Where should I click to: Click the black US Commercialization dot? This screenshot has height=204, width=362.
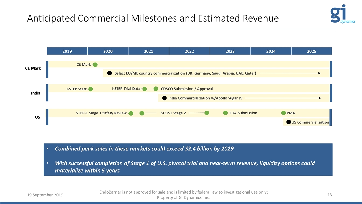pyautogui.click(x=289, y=122)
